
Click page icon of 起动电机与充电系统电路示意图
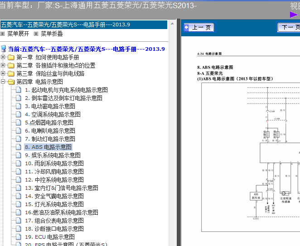pyautogui.click(x=19, y=90)
